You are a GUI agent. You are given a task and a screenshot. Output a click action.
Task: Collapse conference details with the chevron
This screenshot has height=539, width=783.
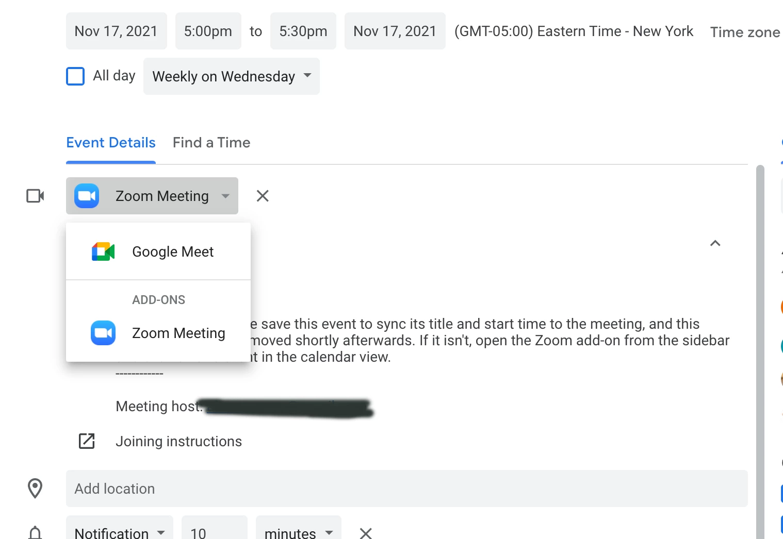click(x=715, y=243)
